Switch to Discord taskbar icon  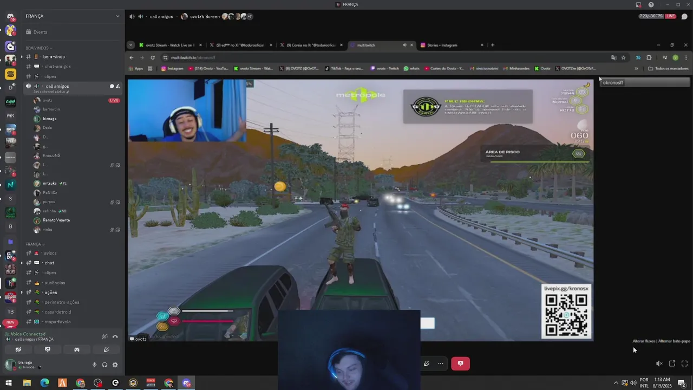coord(186,383)
